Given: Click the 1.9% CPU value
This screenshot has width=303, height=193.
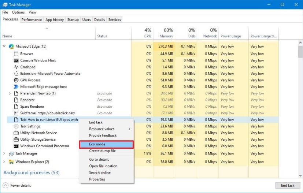Looking at the screenshot, I should point(147,153).
